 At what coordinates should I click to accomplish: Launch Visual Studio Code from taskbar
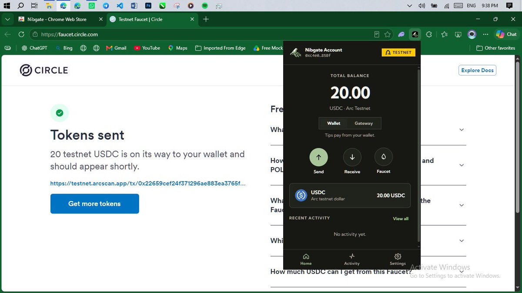pos(120,6)
